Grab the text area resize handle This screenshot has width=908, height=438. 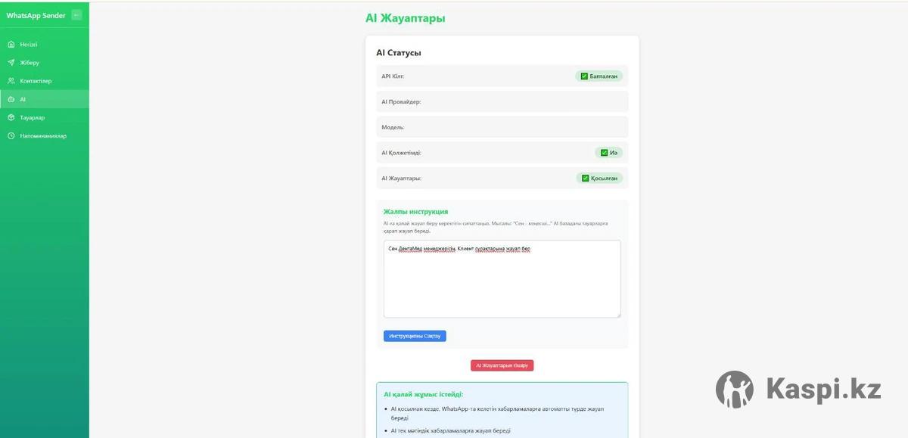[617, 315]
